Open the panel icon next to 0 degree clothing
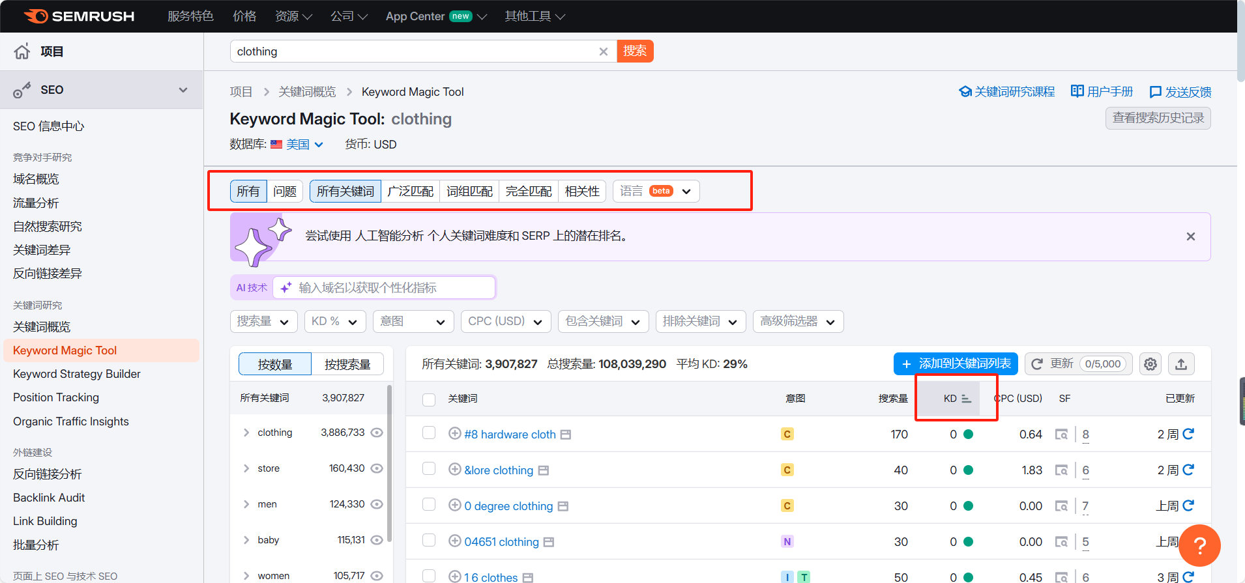This screenshot has width=1245, height=583. coord(563,506)
